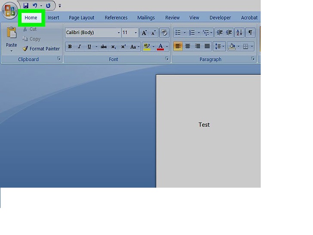The height and width of the screenshot is (235, 313).
Task: Toggle underline formatting
Action: pos(89,46)
